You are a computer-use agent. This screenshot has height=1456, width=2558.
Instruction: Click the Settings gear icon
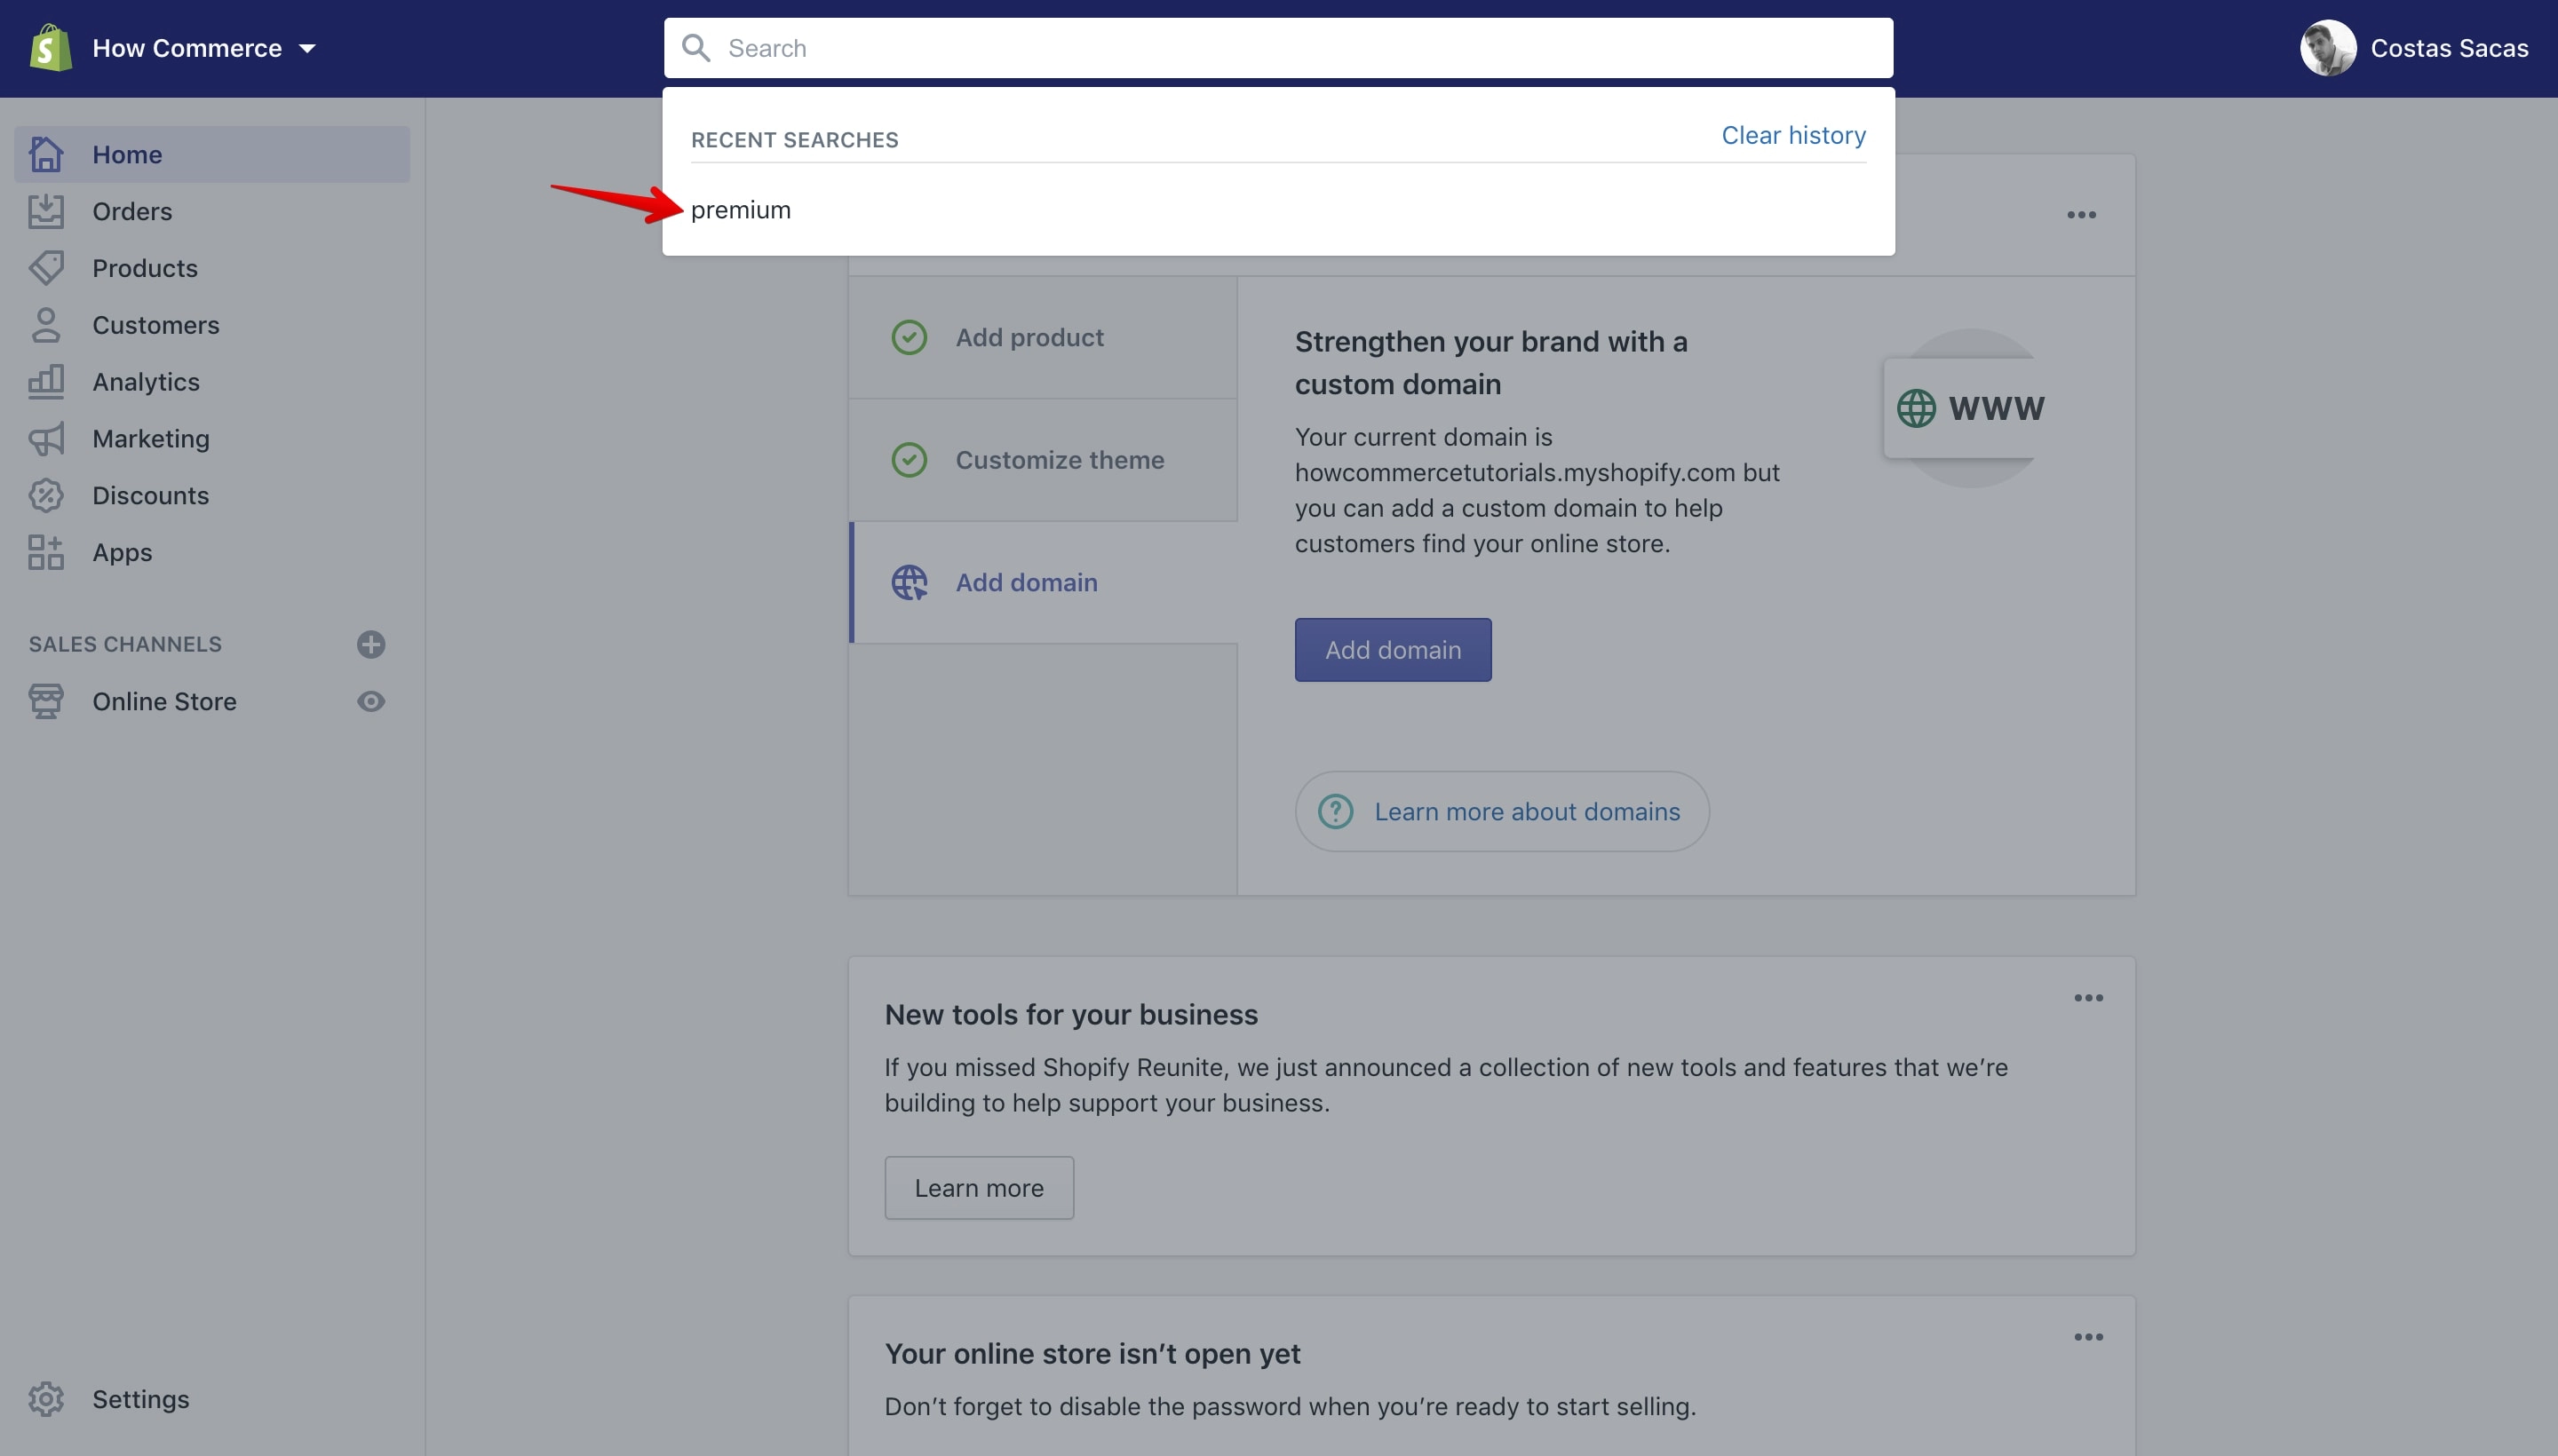[x=46, y=1398]
